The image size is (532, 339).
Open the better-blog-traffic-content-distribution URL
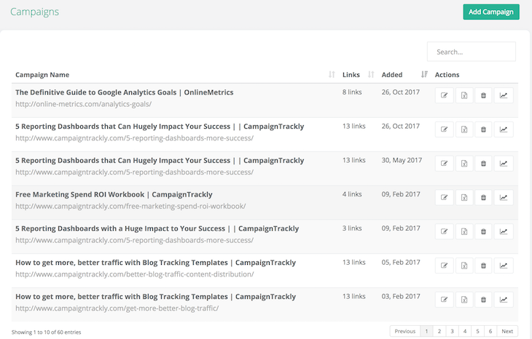tap(134, 274)
